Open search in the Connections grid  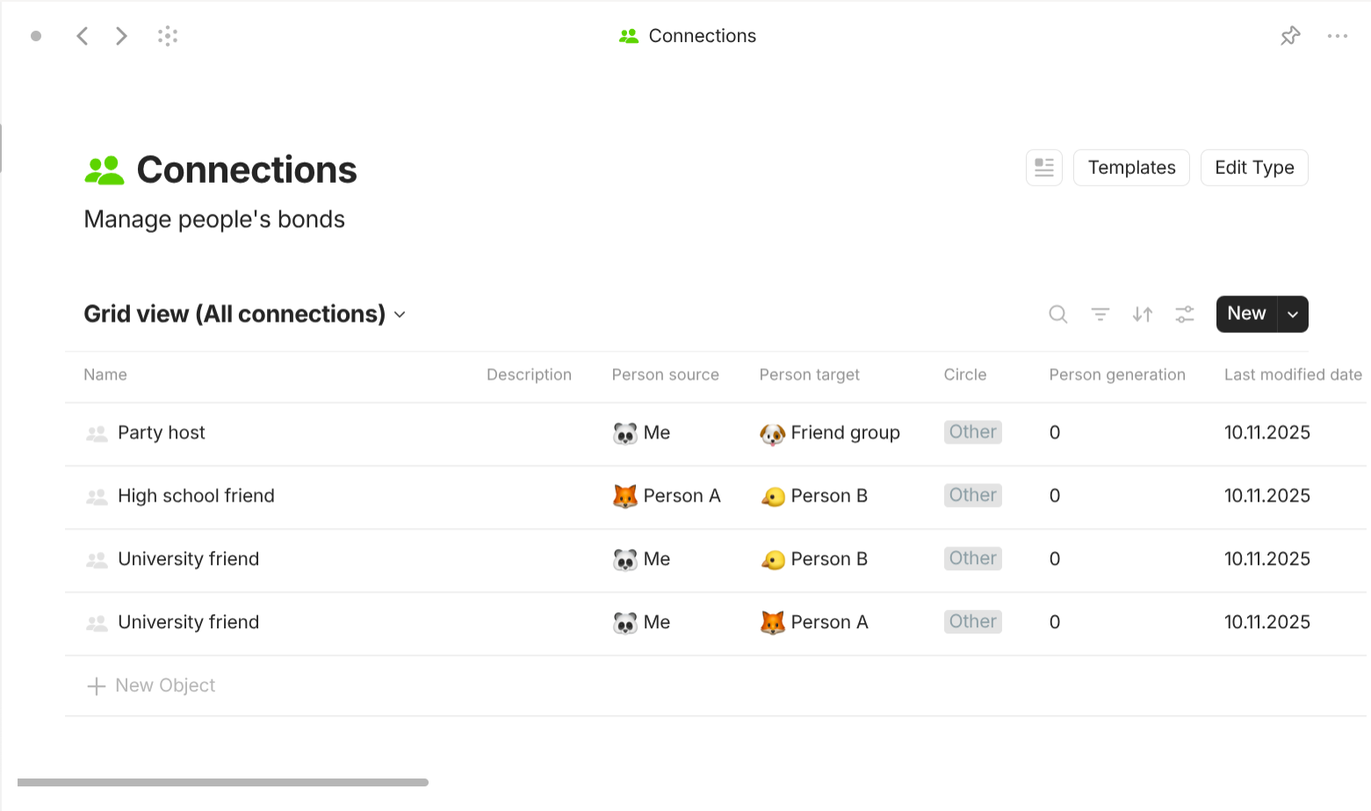coord(1057,314)
